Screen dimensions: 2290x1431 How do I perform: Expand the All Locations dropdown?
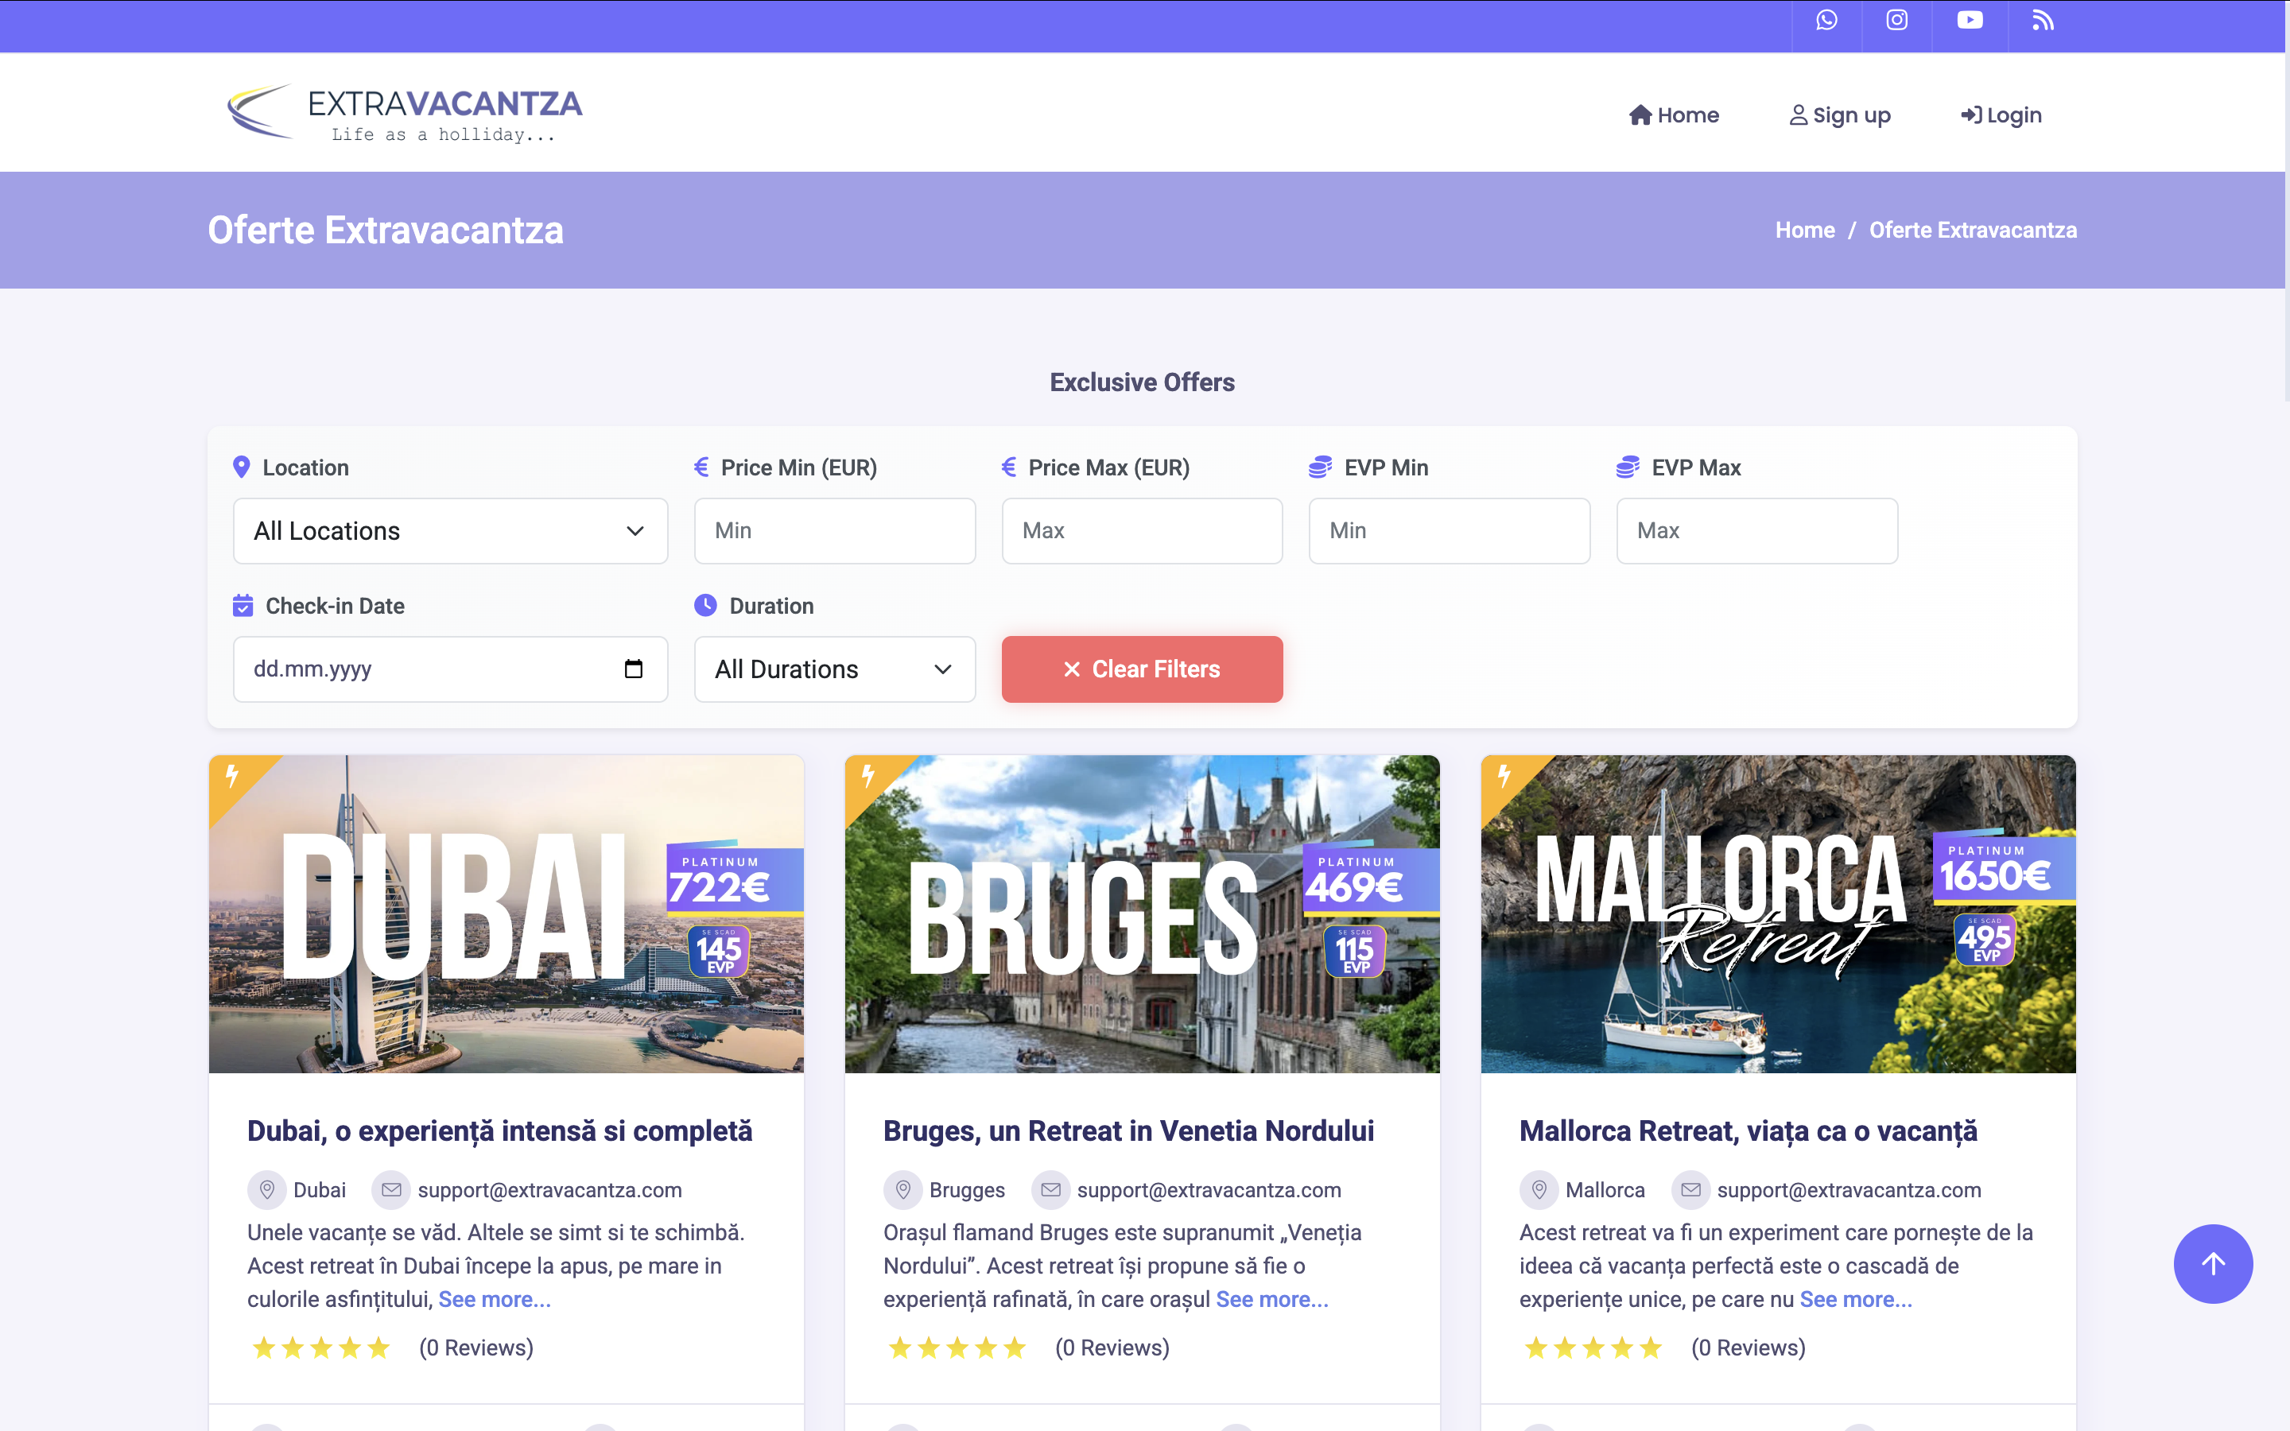point(450,531)
